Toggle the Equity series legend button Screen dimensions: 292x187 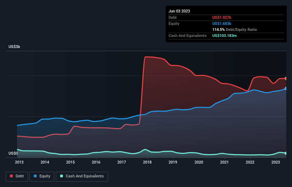[x=42, y=176]
